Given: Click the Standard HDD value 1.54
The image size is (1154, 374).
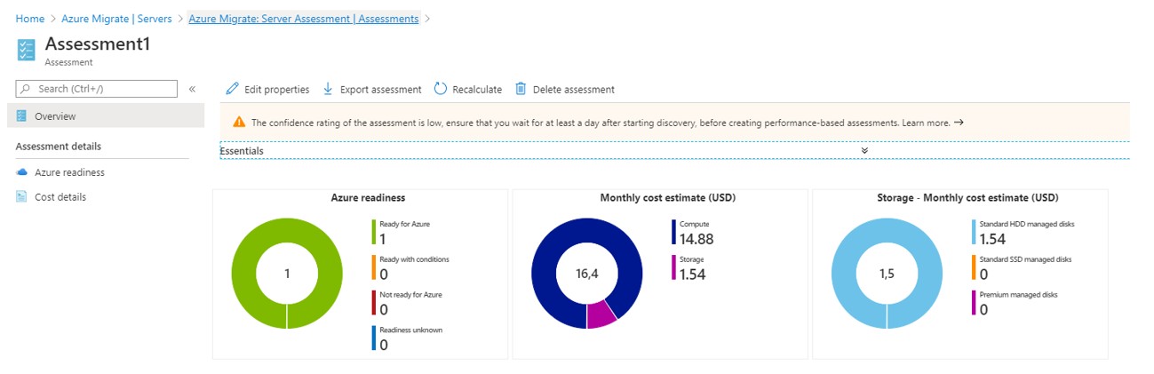Looking at the screenshot, I should (992, 239).
